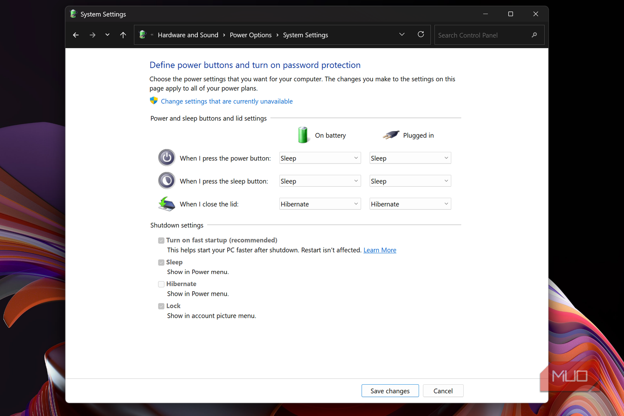Open recent locations chevron beside forward arrow

coord(107,35)
